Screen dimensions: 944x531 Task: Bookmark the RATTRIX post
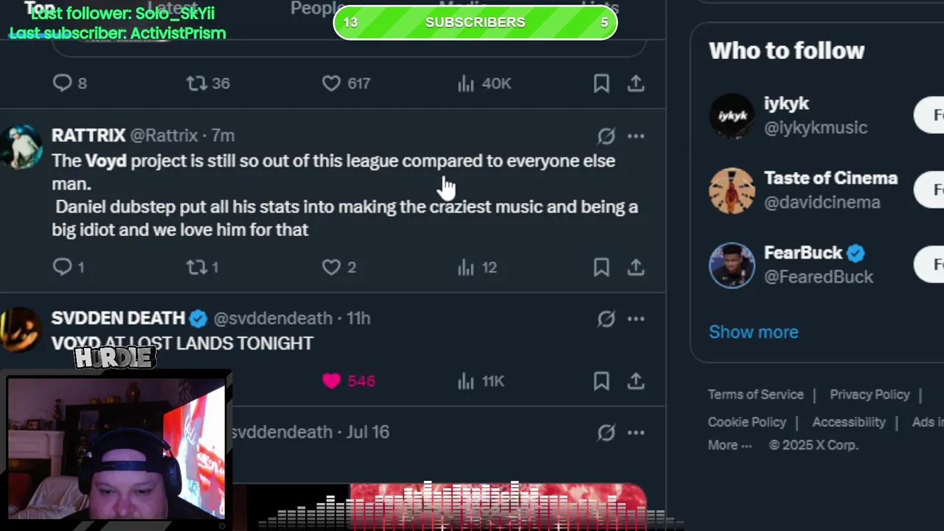click(601, 267)
